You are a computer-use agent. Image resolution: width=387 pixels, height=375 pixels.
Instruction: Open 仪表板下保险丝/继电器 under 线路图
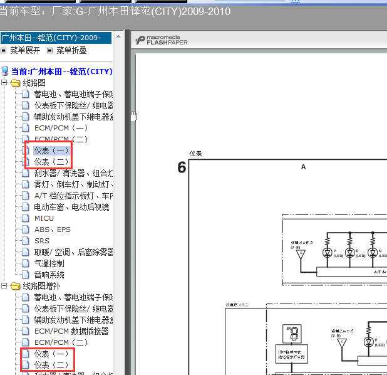73,105
